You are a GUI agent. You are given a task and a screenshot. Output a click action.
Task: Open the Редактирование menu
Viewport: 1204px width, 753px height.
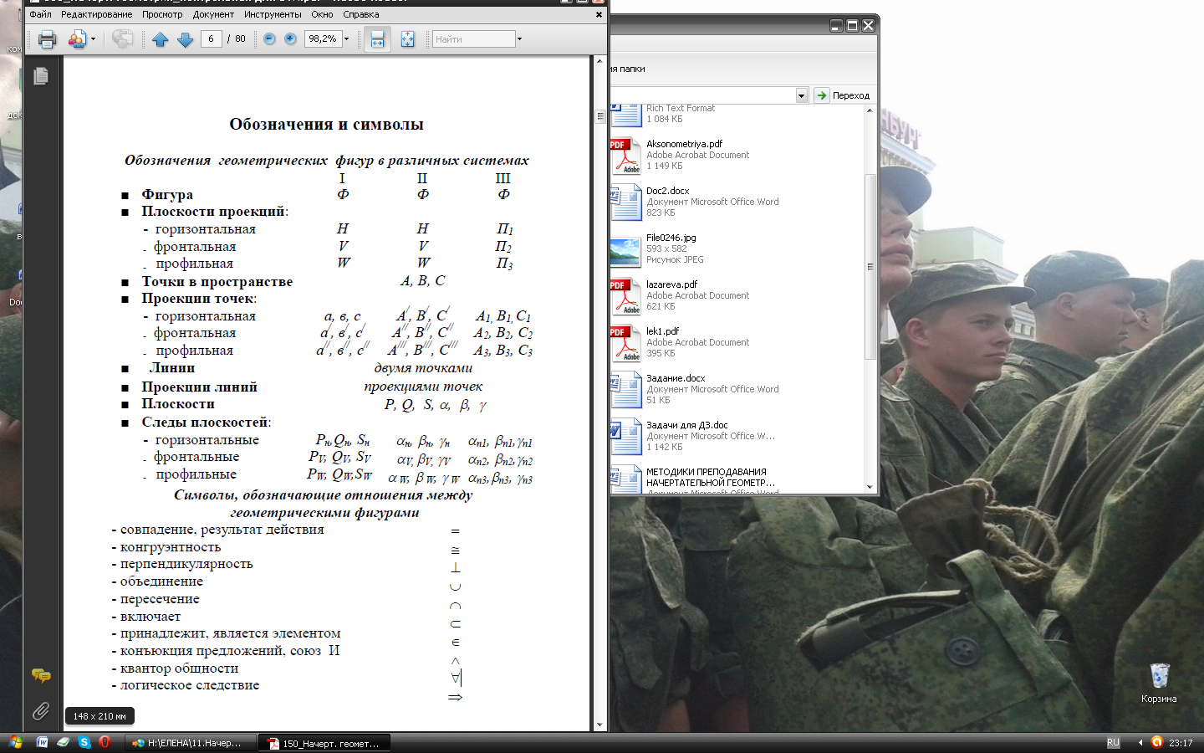(x=96, y=14)
